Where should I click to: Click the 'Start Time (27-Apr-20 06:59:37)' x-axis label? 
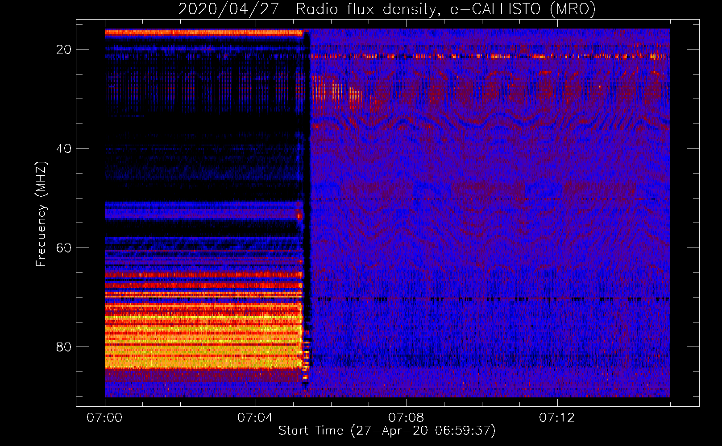(x=387, y=431)
